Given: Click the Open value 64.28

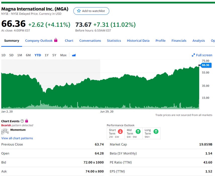Looking at the screenshot, I should tap(99, 153).
